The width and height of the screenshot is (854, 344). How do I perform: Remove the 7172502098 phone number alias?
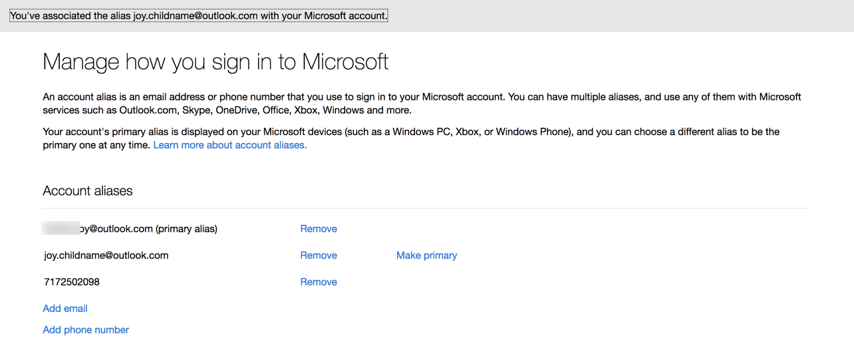[x=319, y=282]
